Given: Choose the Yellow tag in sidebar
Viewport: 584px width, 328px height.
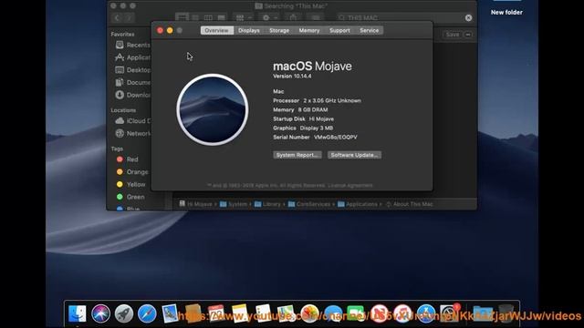Looking at the screenshot, I should pos(130,184).
